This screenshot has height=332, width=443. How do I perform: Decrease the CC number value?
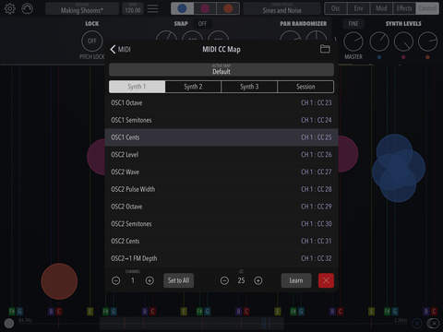[x=224, y=280]
